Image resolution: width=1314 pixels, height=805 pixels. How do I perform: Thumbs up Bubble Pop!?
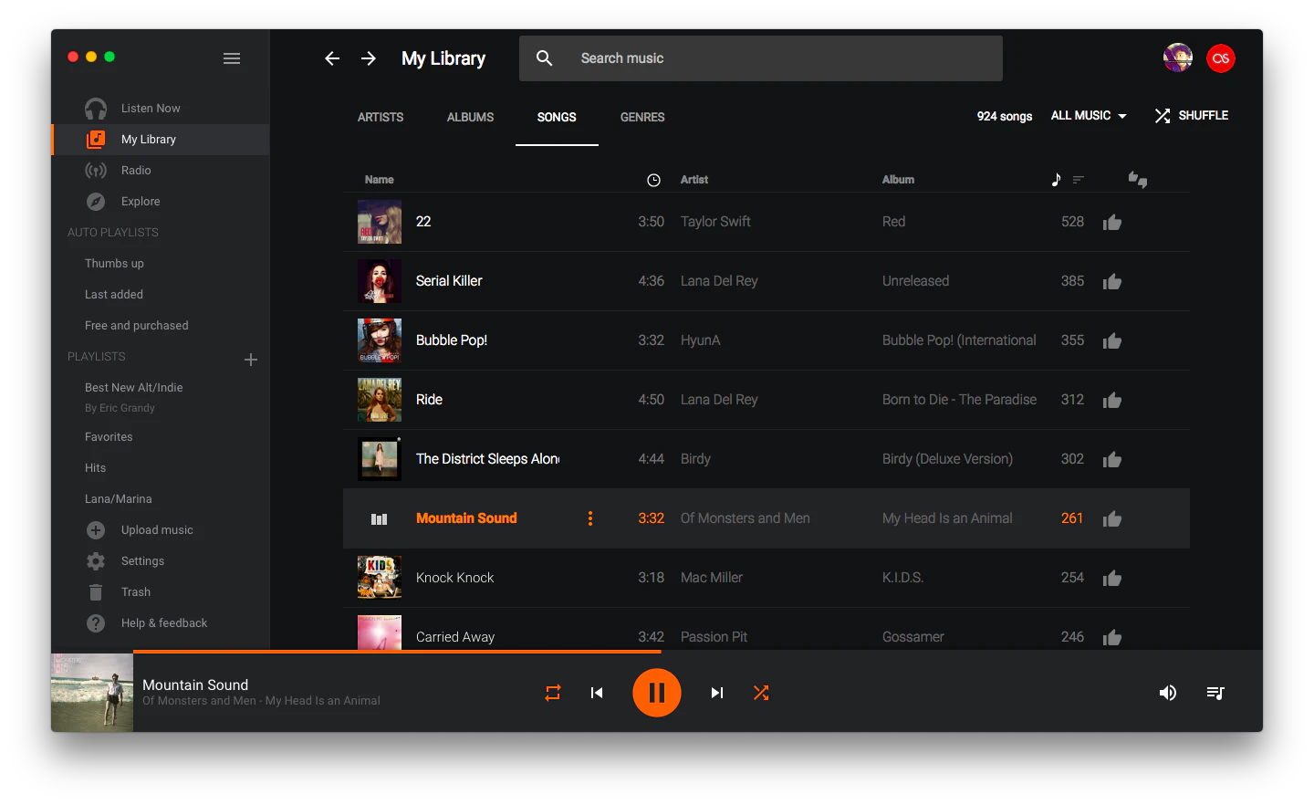[x=1112, y=340]
